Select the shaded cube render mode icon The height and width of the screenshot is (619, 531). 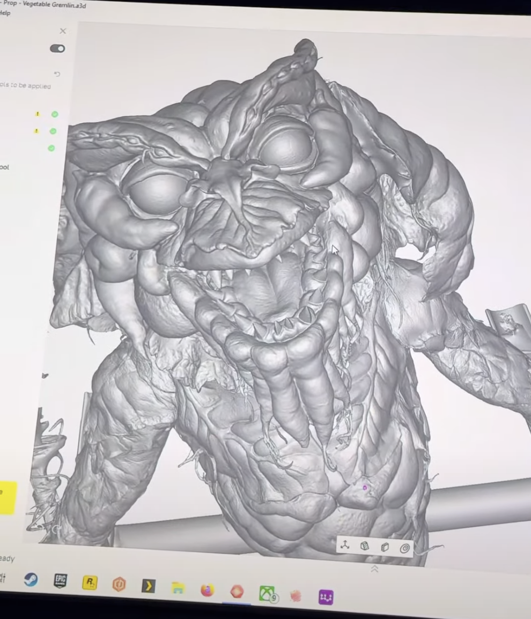pyautogui.click(x=365, y=546)
